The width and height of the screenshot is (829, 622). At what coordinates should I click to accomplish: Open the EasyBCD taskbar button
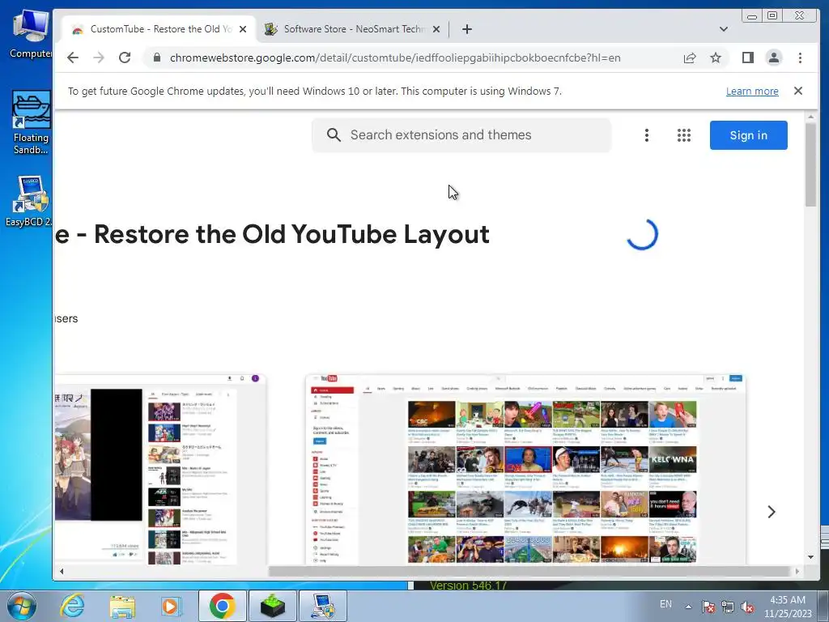click(323, 606)
